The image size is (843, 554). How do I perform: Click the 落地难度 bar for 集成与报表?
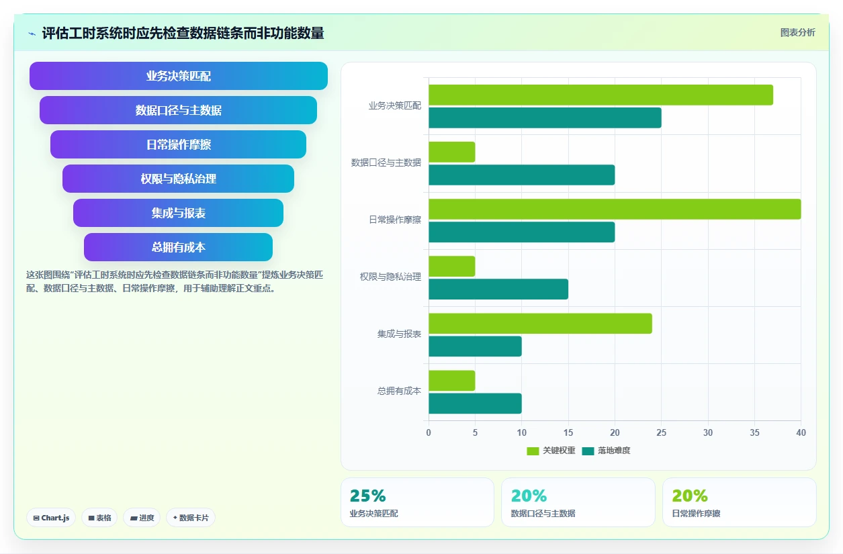point(476,346)
